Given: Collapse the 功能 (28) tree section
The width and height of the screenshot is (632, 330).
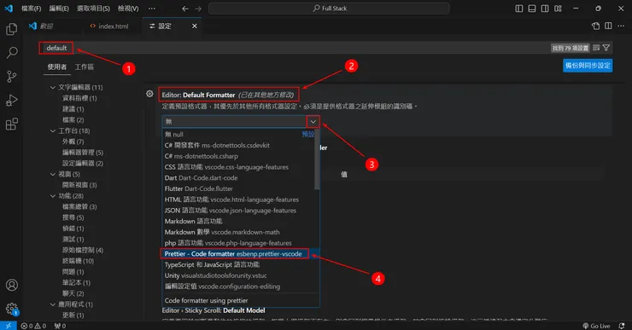Looking at the screenshot, I should [53, 195].
